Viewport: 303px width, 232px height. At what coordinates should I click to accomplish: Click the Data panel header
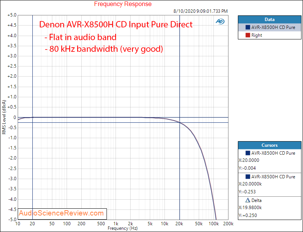point(270,20)
